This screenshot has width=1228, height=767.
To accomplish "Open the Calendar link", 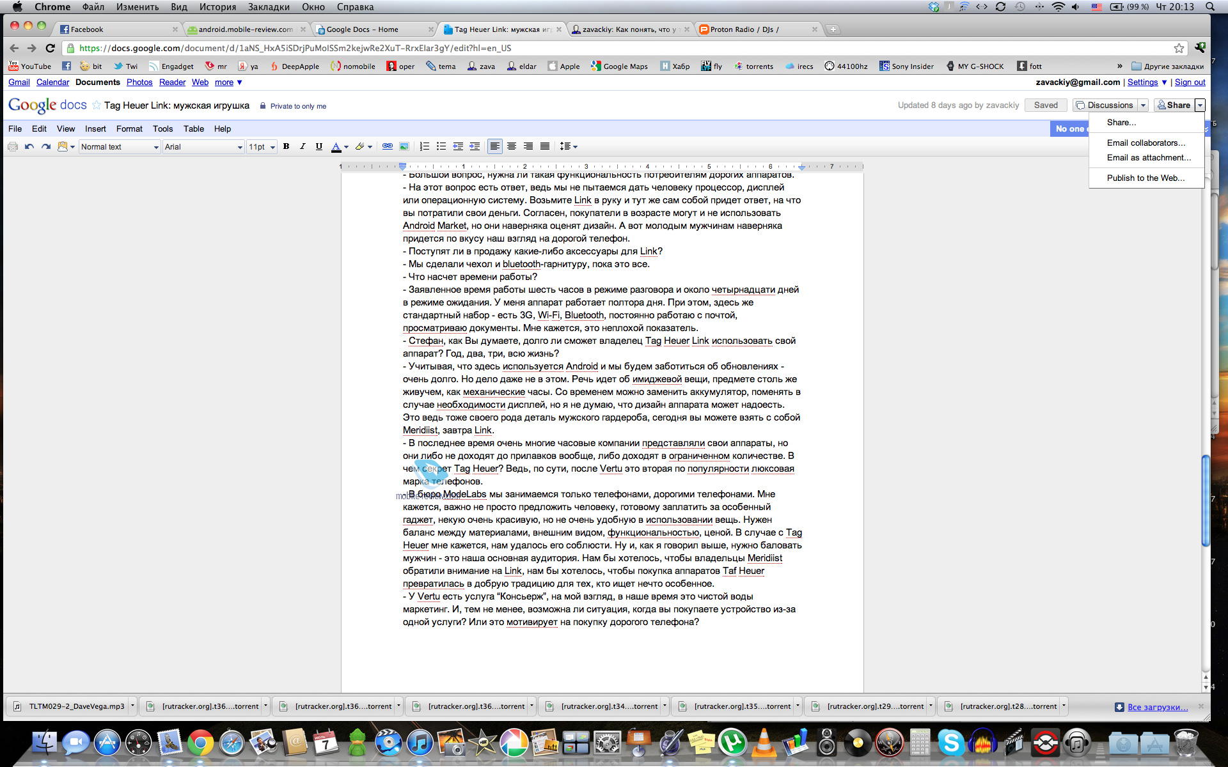I will (x=52, y=82).
